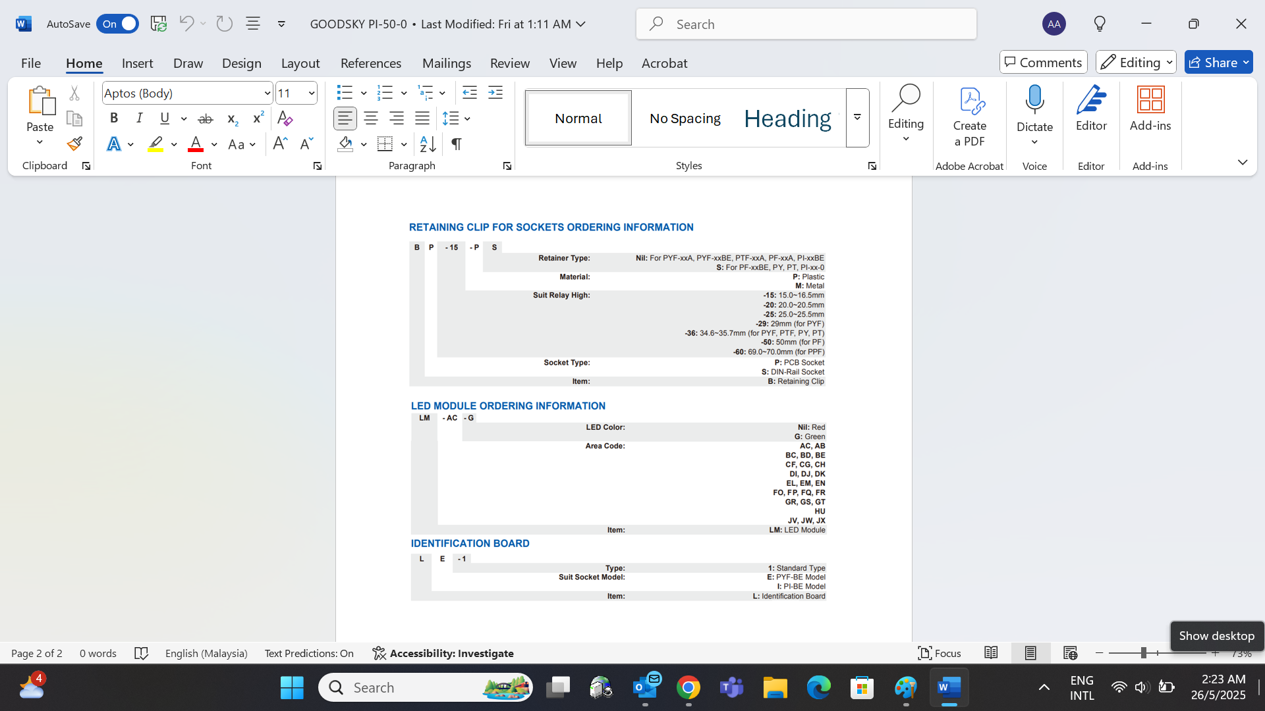Apply the No Spacing style

click(x=685, y=118)
